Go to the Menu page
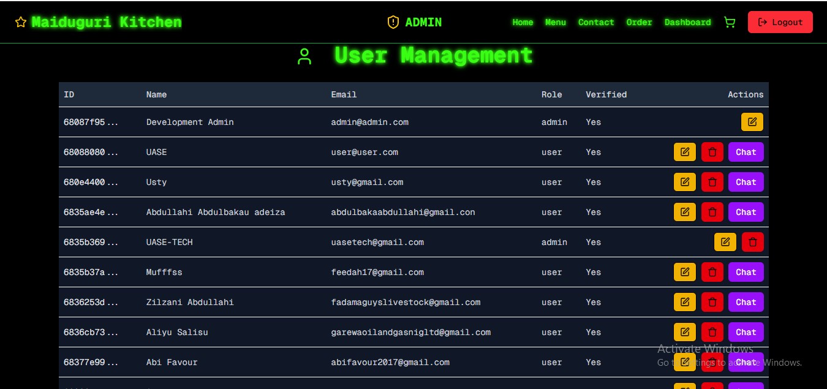827x389 pixels. (555, 22)
